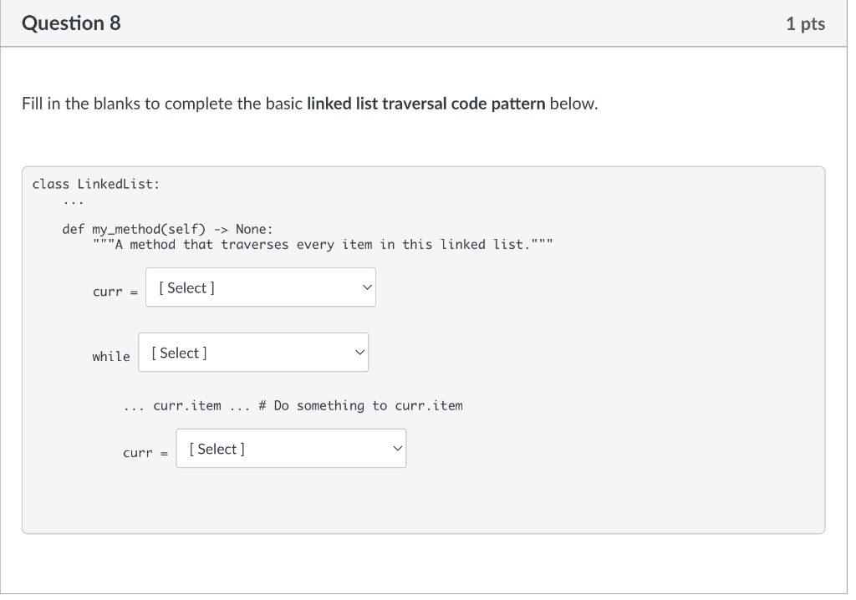
Task: Open the dropdown for 'curr =' inside loop
Action: [x=290, y=449]
